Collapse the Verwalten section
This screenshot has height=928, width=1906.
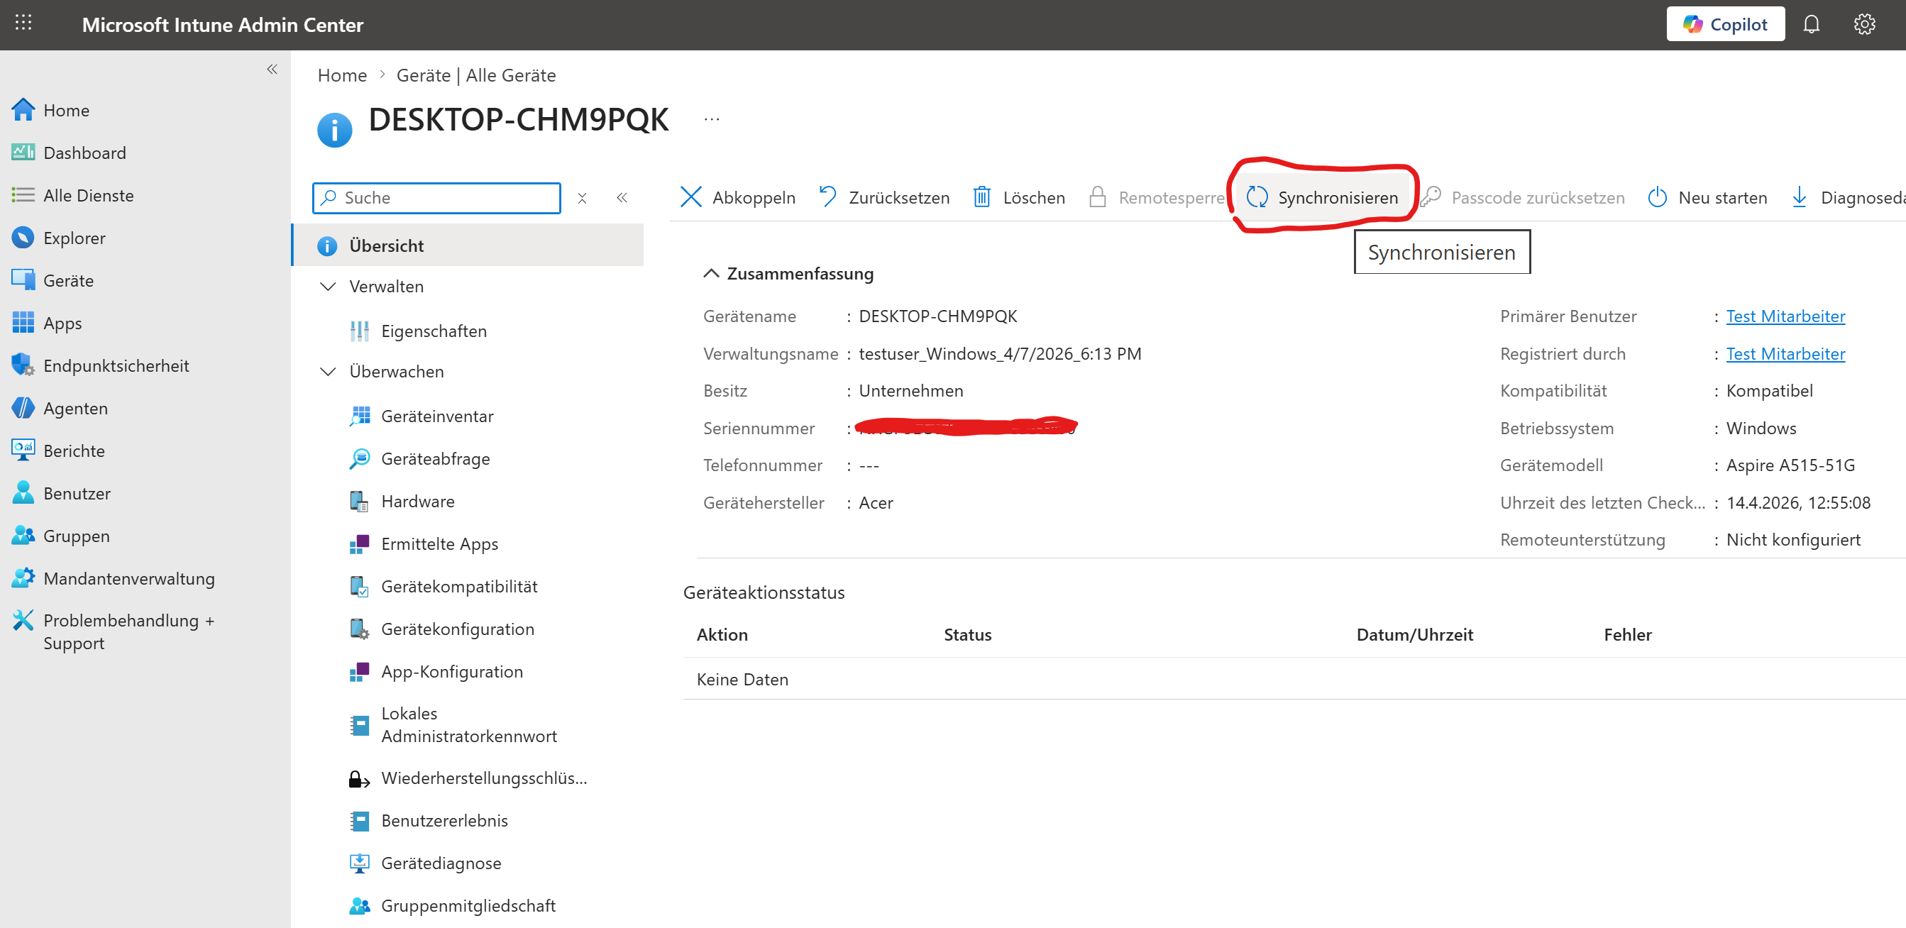pos(328,287)
